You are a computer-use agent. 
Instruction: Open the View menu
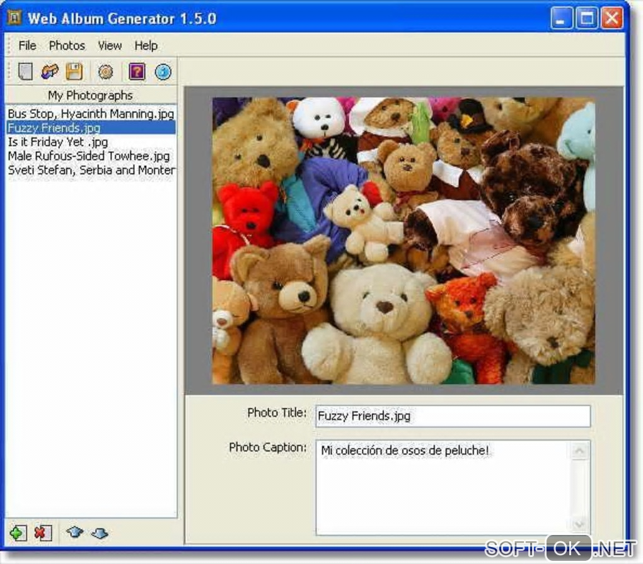[110, 45]
